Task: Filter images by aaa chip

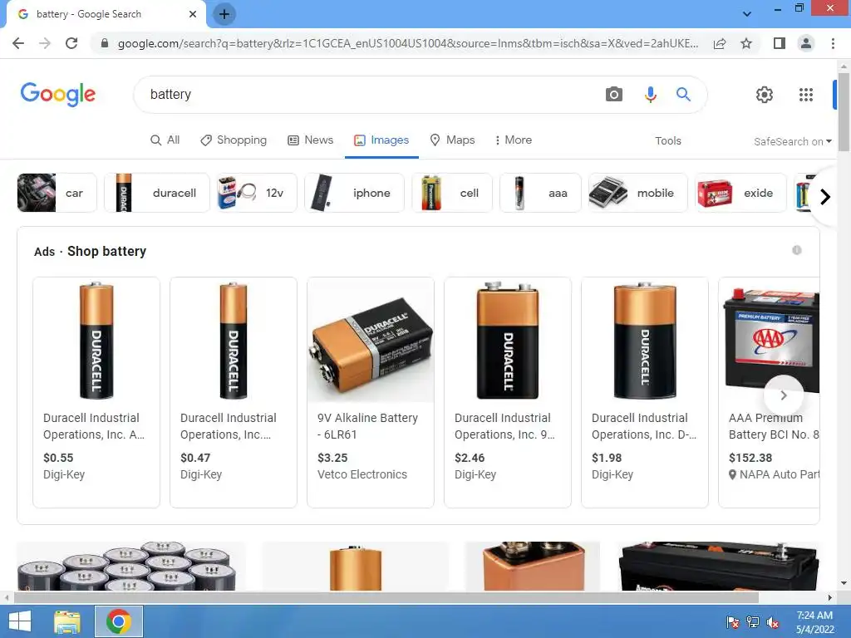Action: (x=540, y=193)
